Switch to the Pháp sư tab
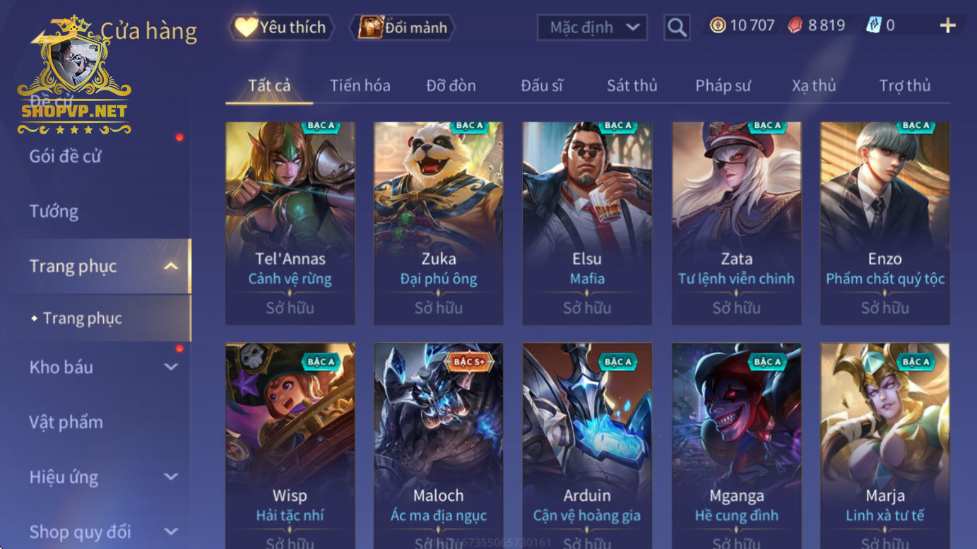This screenshot has height=549, width=977. point(723,85)
